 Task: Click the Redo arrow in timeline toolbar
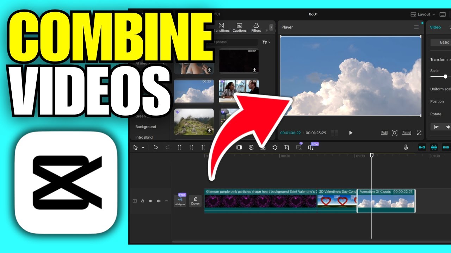pyautogui.click(x=167, y=148)
